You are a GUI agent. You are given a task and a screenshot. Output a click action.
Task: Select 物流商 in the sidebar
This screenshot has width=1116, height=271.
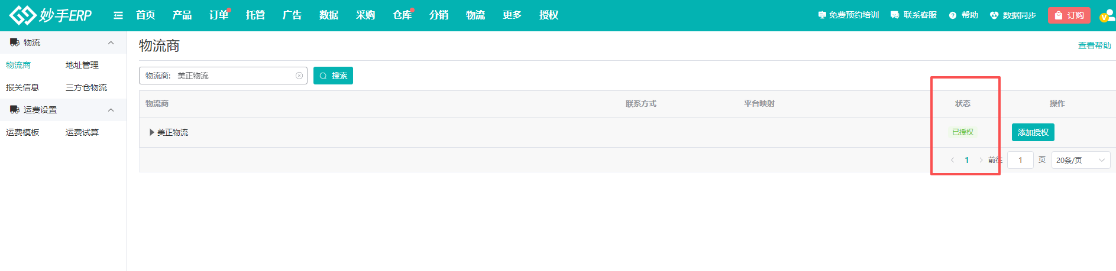(18, 65)
